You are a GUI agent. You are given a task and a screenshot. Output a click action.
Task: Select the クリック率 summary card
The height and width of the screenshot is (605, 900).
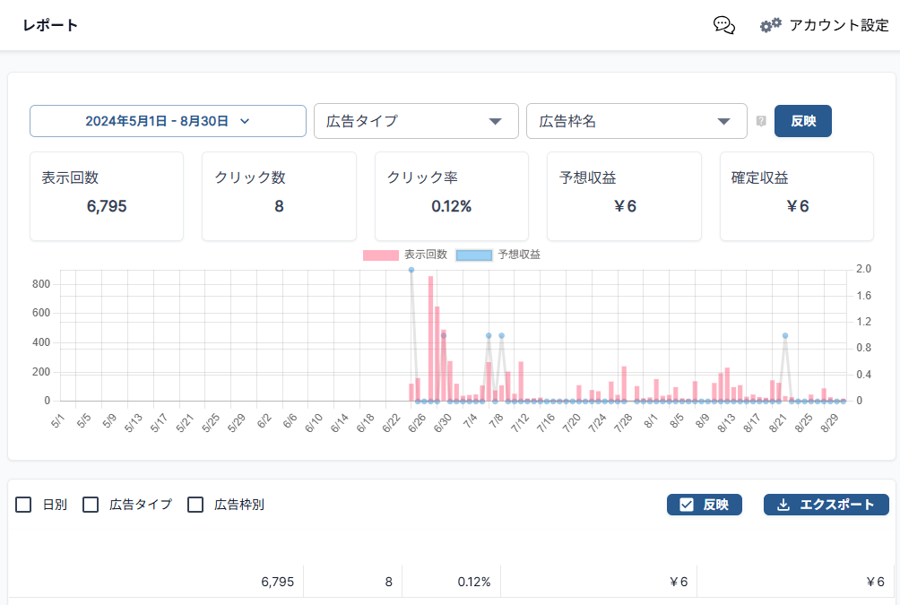click(451, 195)
